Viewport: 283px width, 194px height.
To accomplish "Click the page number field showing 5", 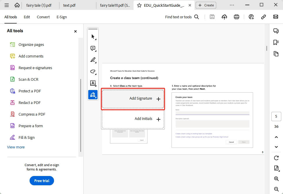I will tap(276, 116).
